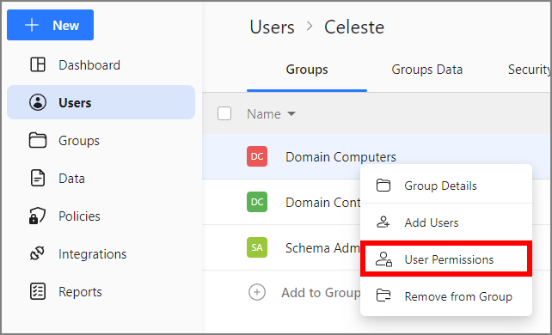This screenshot has height=335, width=552.
Task: Click the New button
Action: click(x=51, y=25)
